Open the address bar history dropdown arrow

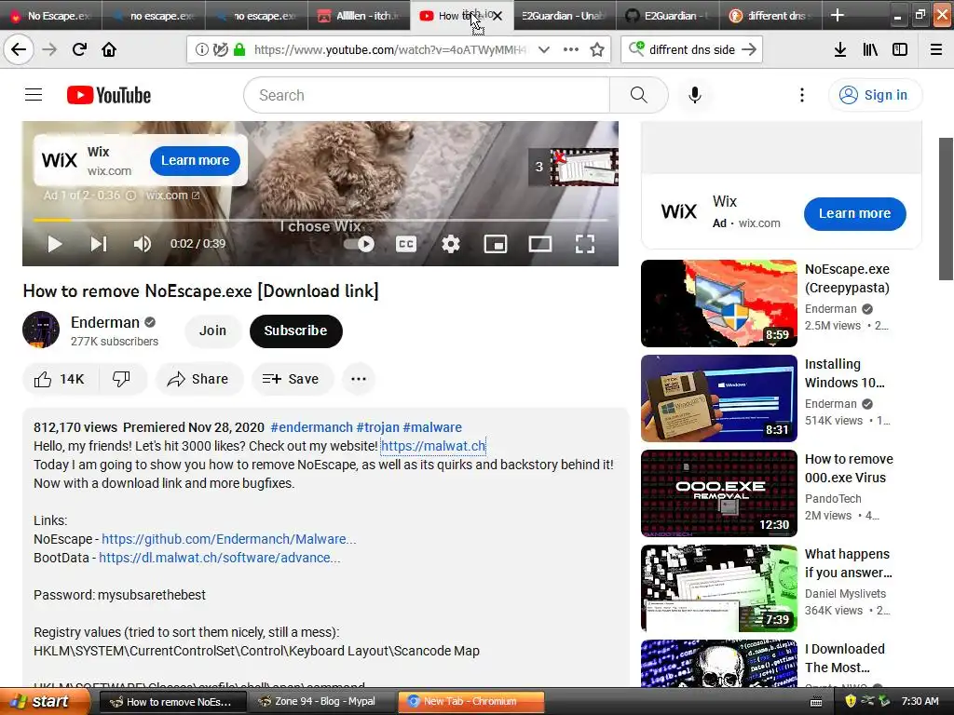(544, 49)
